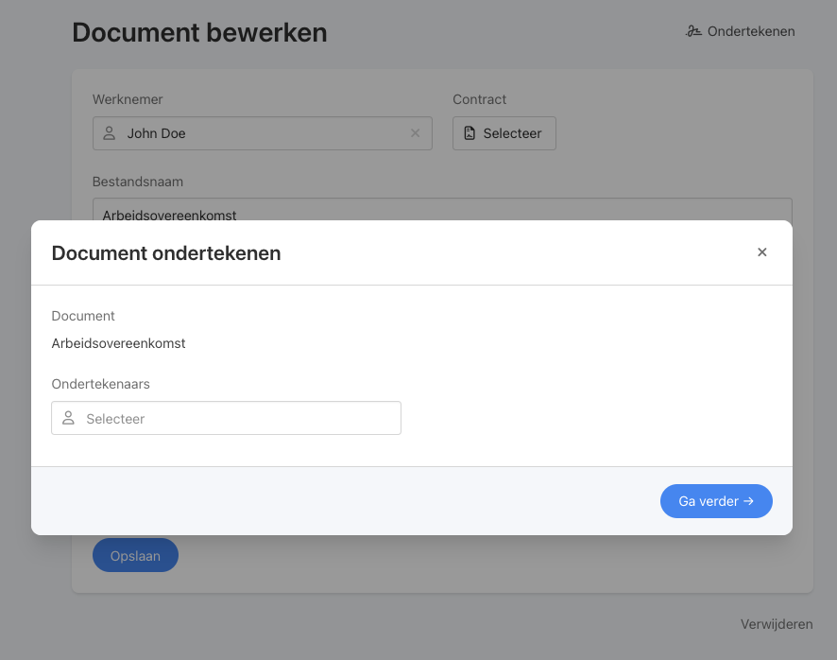Viewport: 837px width, 660px height.
Task: Click the arrow icon on Ga verder
Action: coord(749,501)
